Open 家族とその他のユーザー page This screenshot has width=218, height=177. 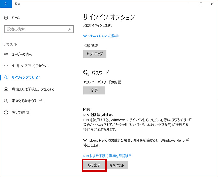coord(28,101)
